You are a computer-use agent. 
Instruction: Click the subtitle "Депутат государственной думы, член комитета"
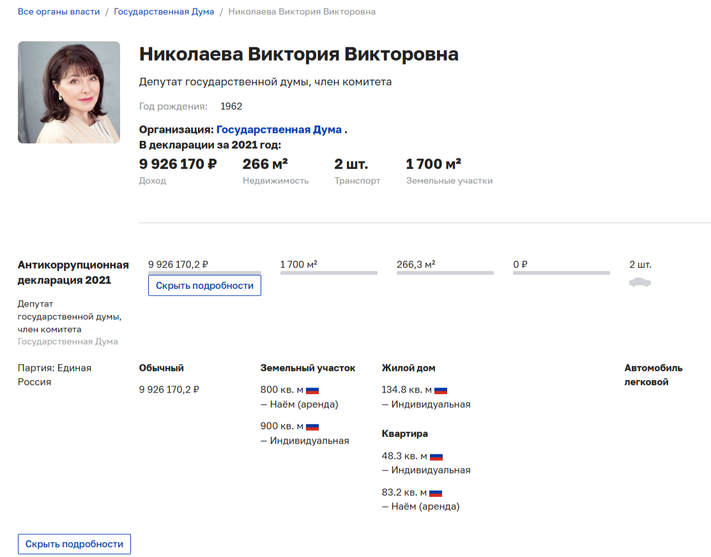(x=265, y=82)
